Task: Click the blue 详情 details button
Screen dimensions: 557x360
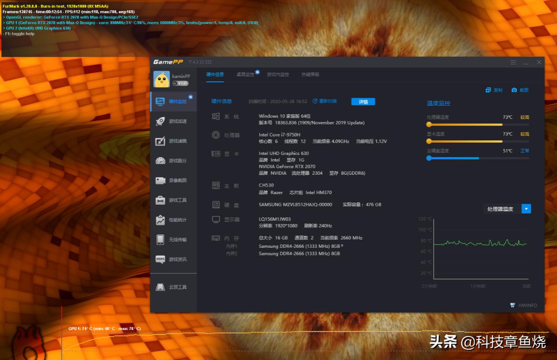Action: tap(363, 102)
